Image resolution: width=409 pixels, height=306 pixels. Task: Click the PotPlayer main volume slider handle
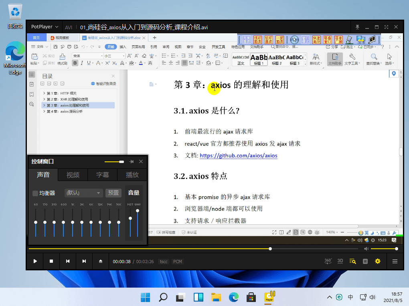(397, 249)
